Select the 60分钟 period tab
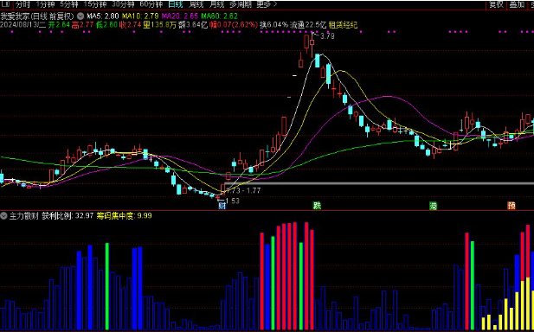 [x=151, y=4]
